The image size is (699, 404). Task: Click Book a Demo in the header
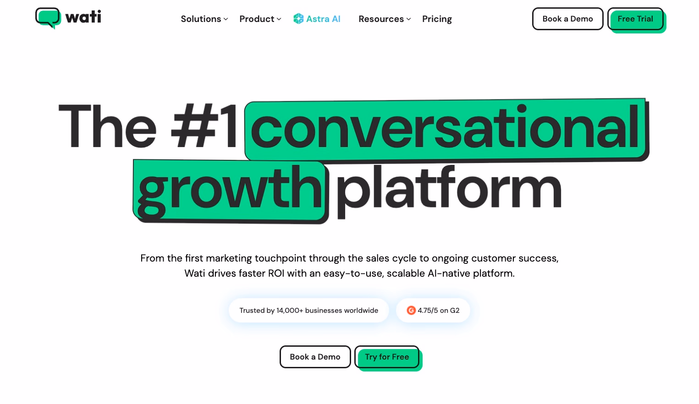[x=567, y=19]
